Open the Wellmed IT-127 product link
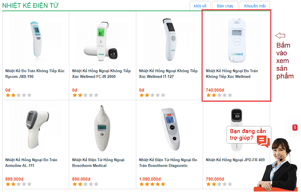 tap(168, 74)
